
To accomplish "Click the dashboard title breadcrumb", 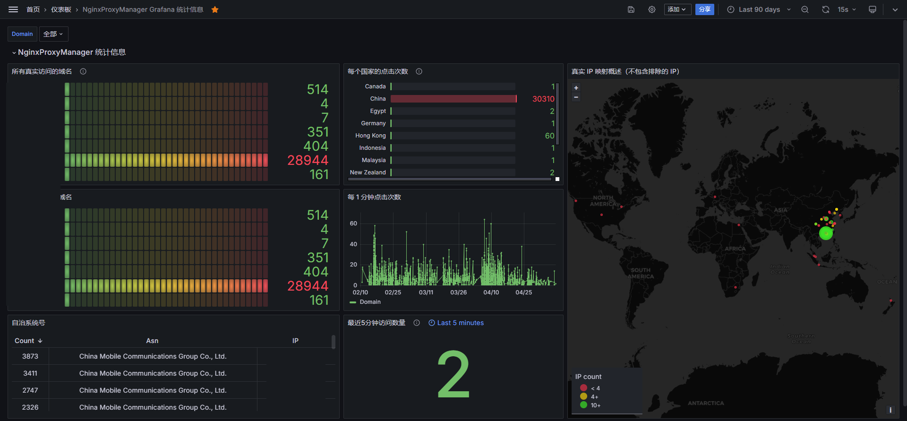I will click(143, 9).
